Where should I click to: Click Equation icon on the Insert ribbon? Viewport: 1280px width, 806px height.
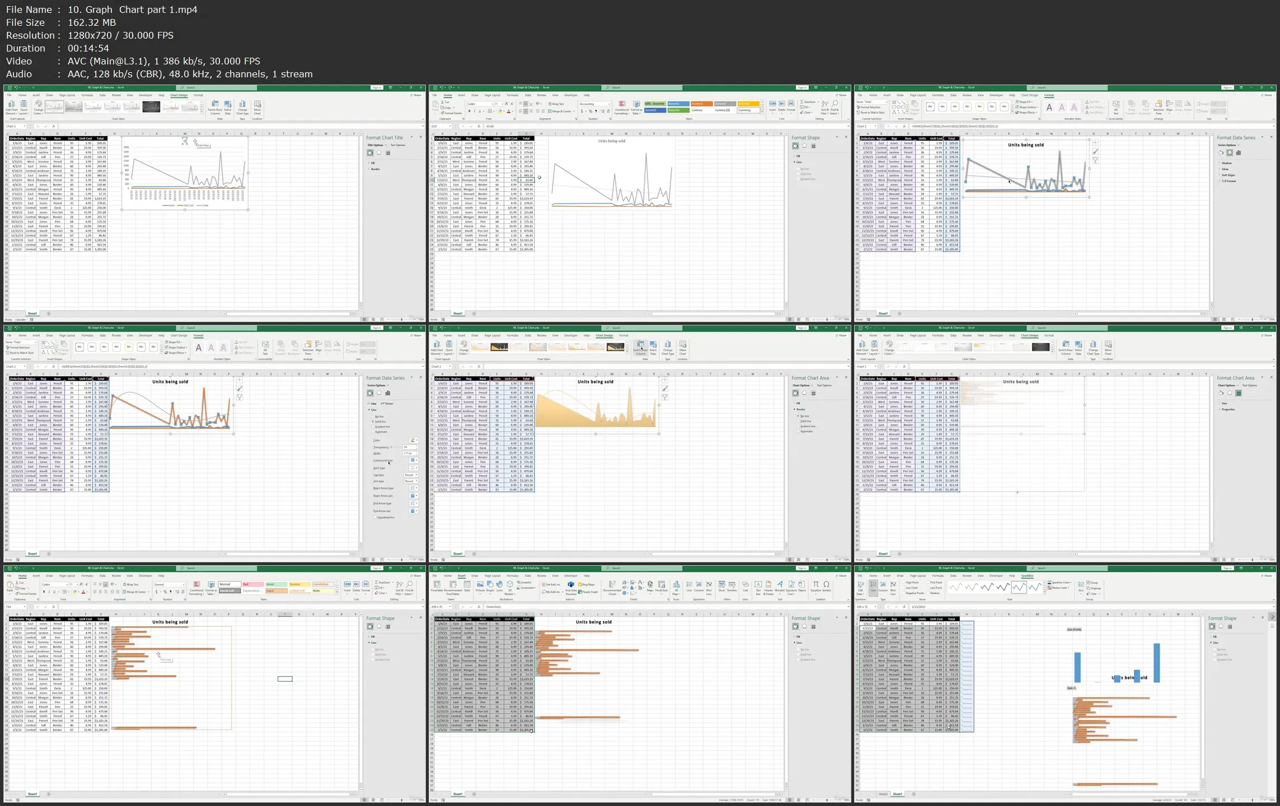click(815, 587)
